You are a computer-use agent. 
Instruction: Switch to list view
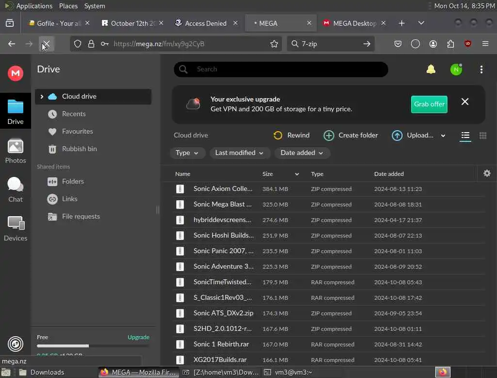tap(465, 136)
